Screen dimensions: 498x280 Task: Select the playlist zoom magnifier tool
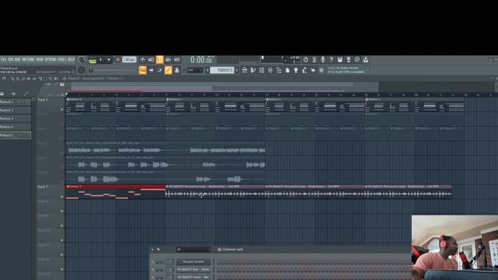(51, 79)
